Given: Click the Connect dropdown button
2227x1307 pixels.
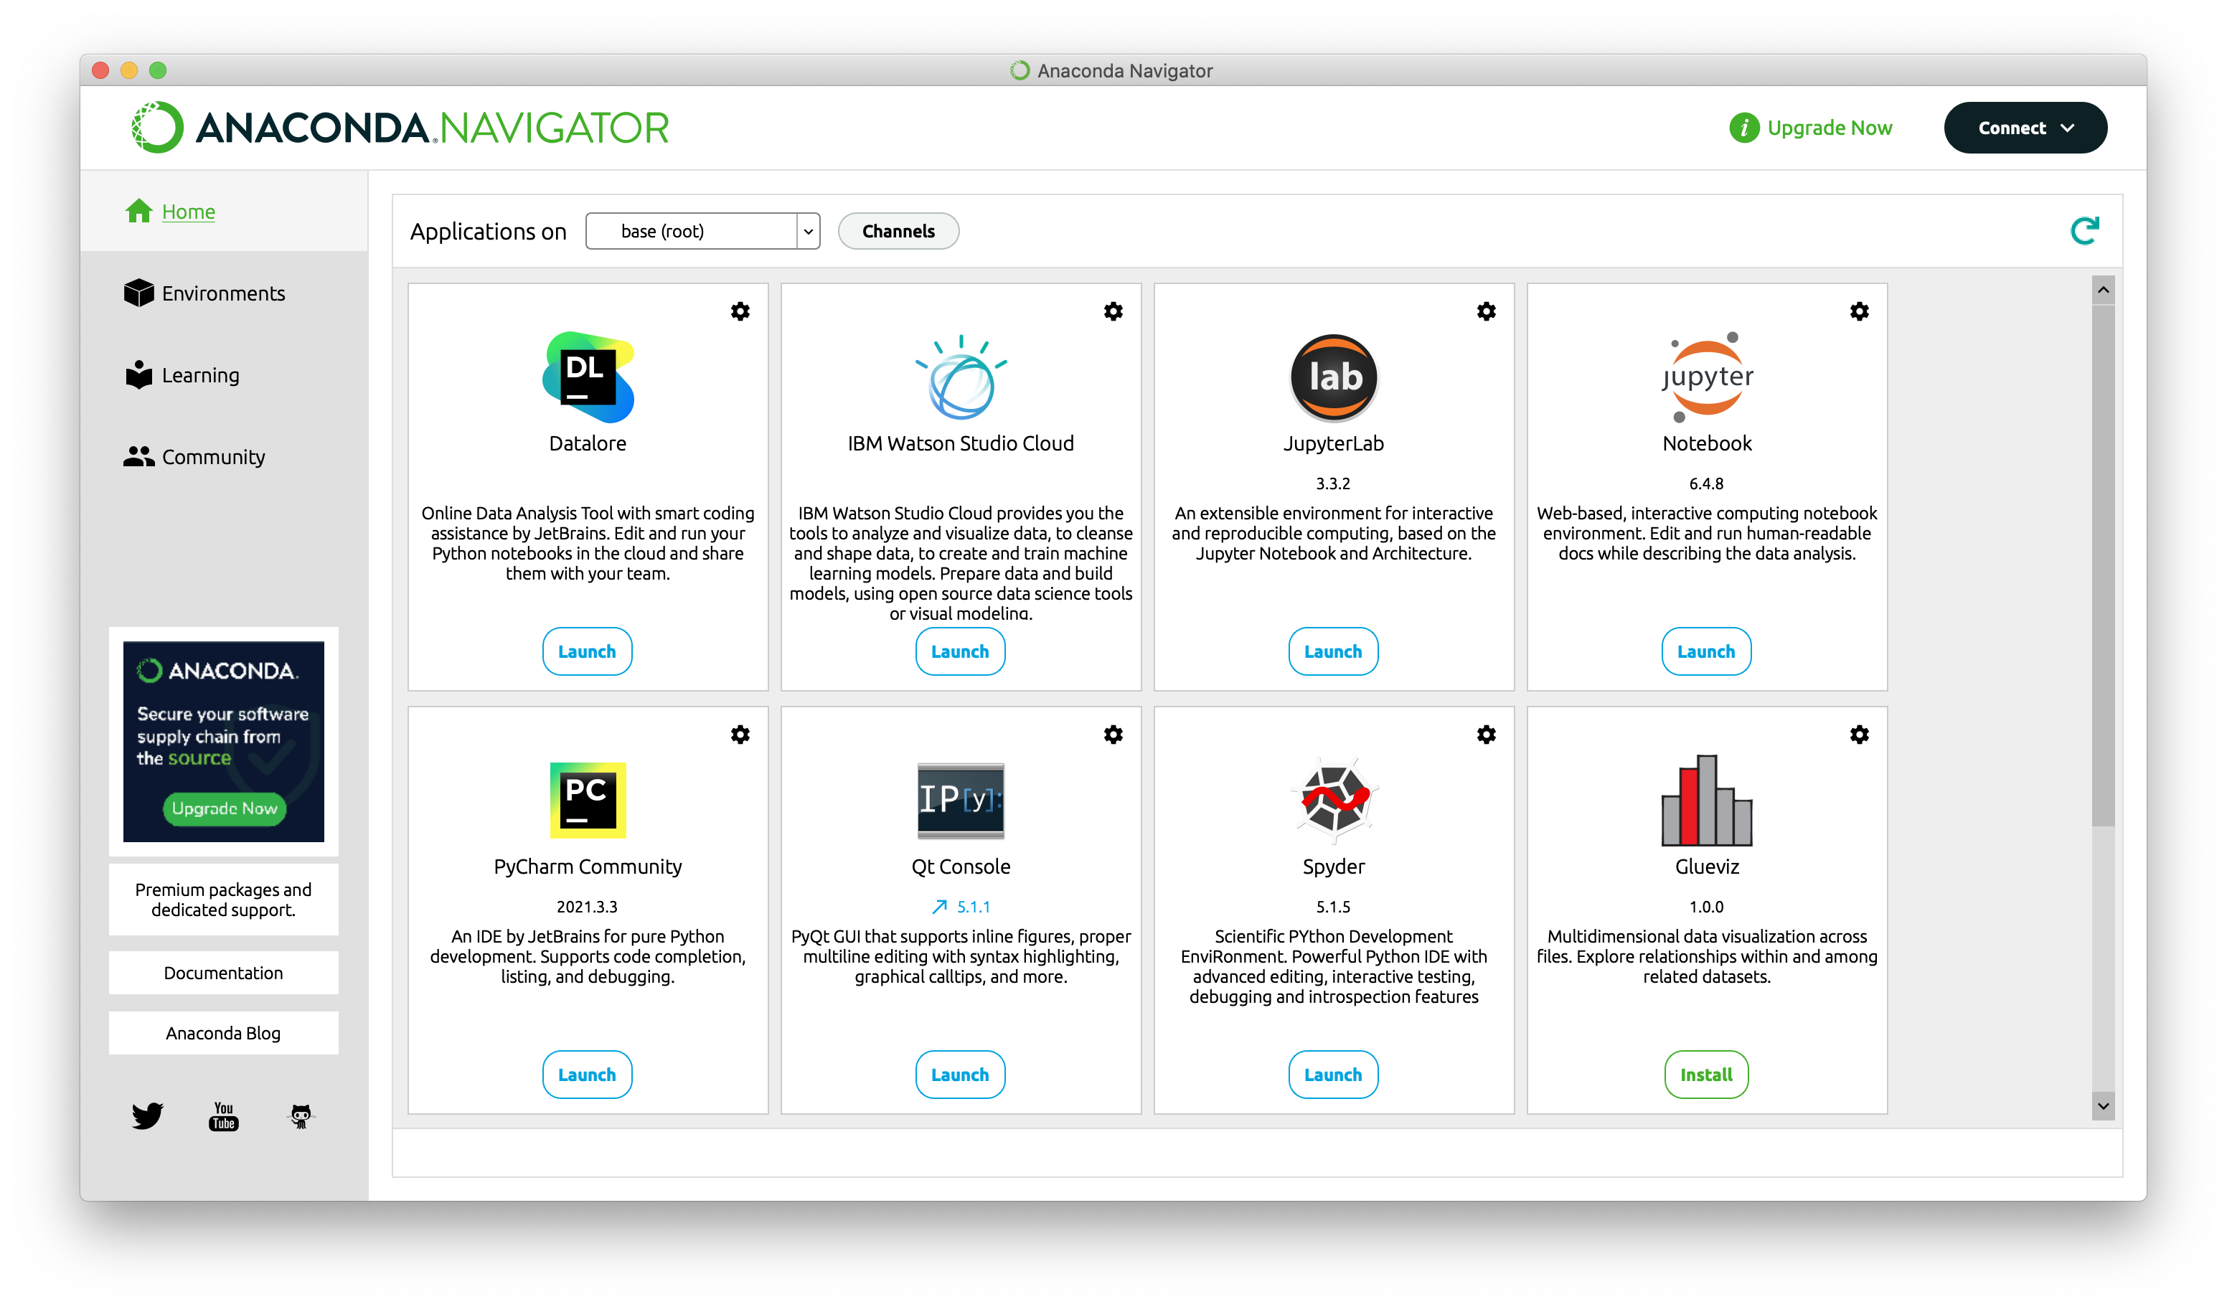Looking at the screenshot, I should point(2023,128).
